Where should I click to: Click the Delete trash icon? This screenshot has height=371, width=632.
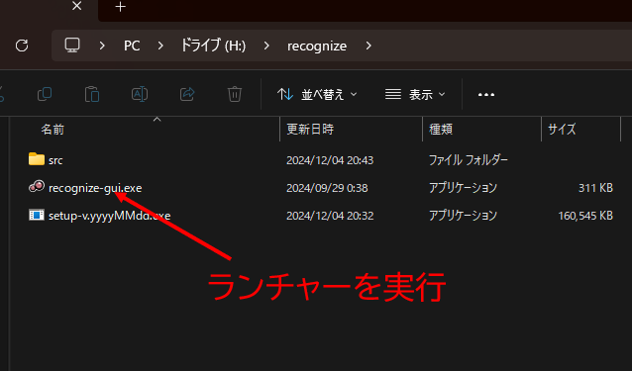click(x=235, y=94)
